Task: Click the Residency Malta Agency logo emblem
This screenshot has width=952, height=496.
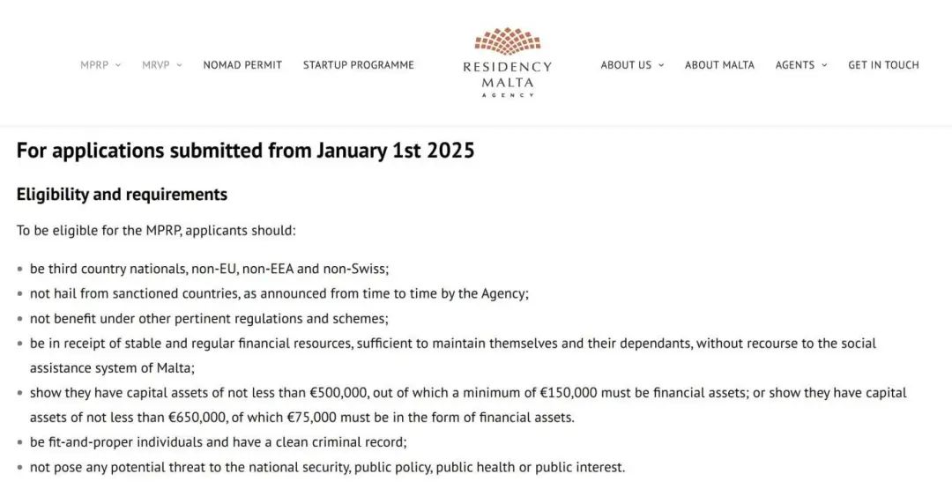Action: coord(507,41)
